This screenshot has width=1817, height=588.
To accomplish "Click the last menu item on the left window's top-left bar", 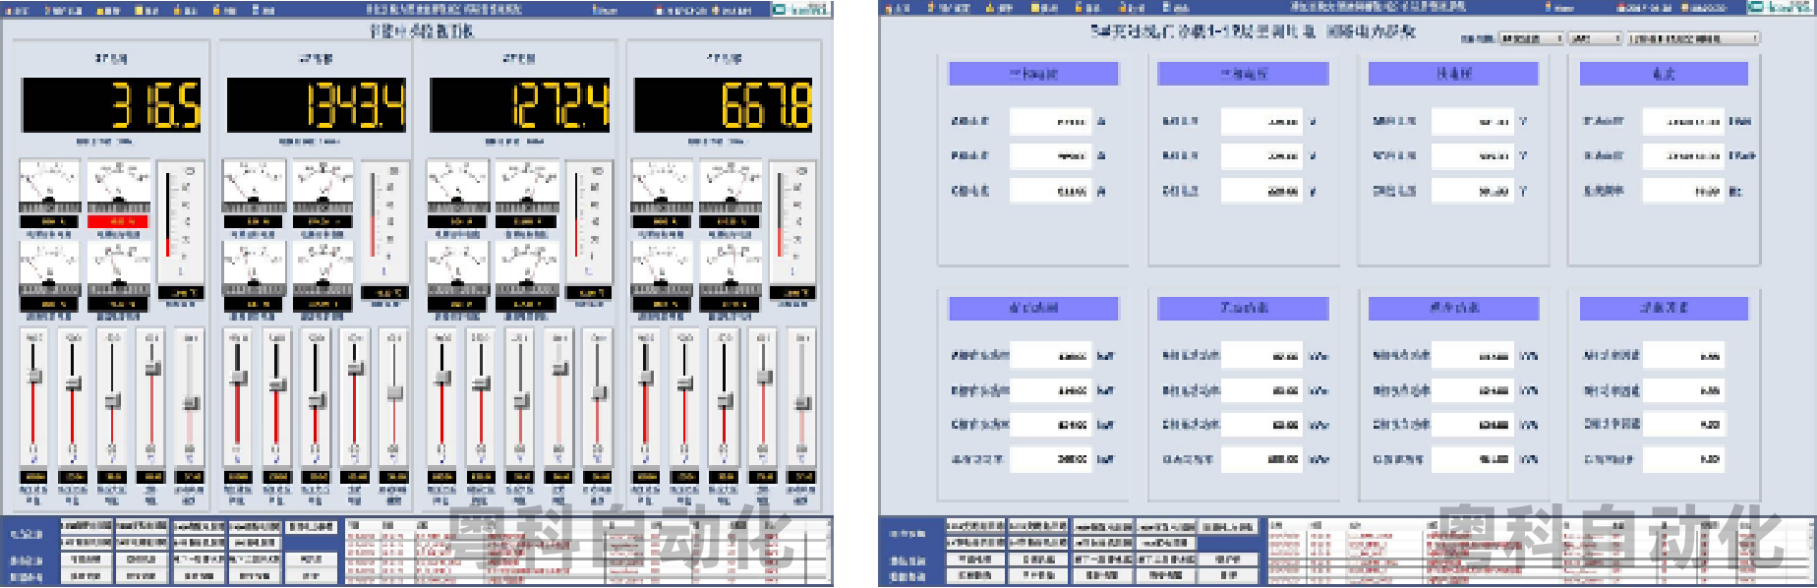I will tap(264, 11).
